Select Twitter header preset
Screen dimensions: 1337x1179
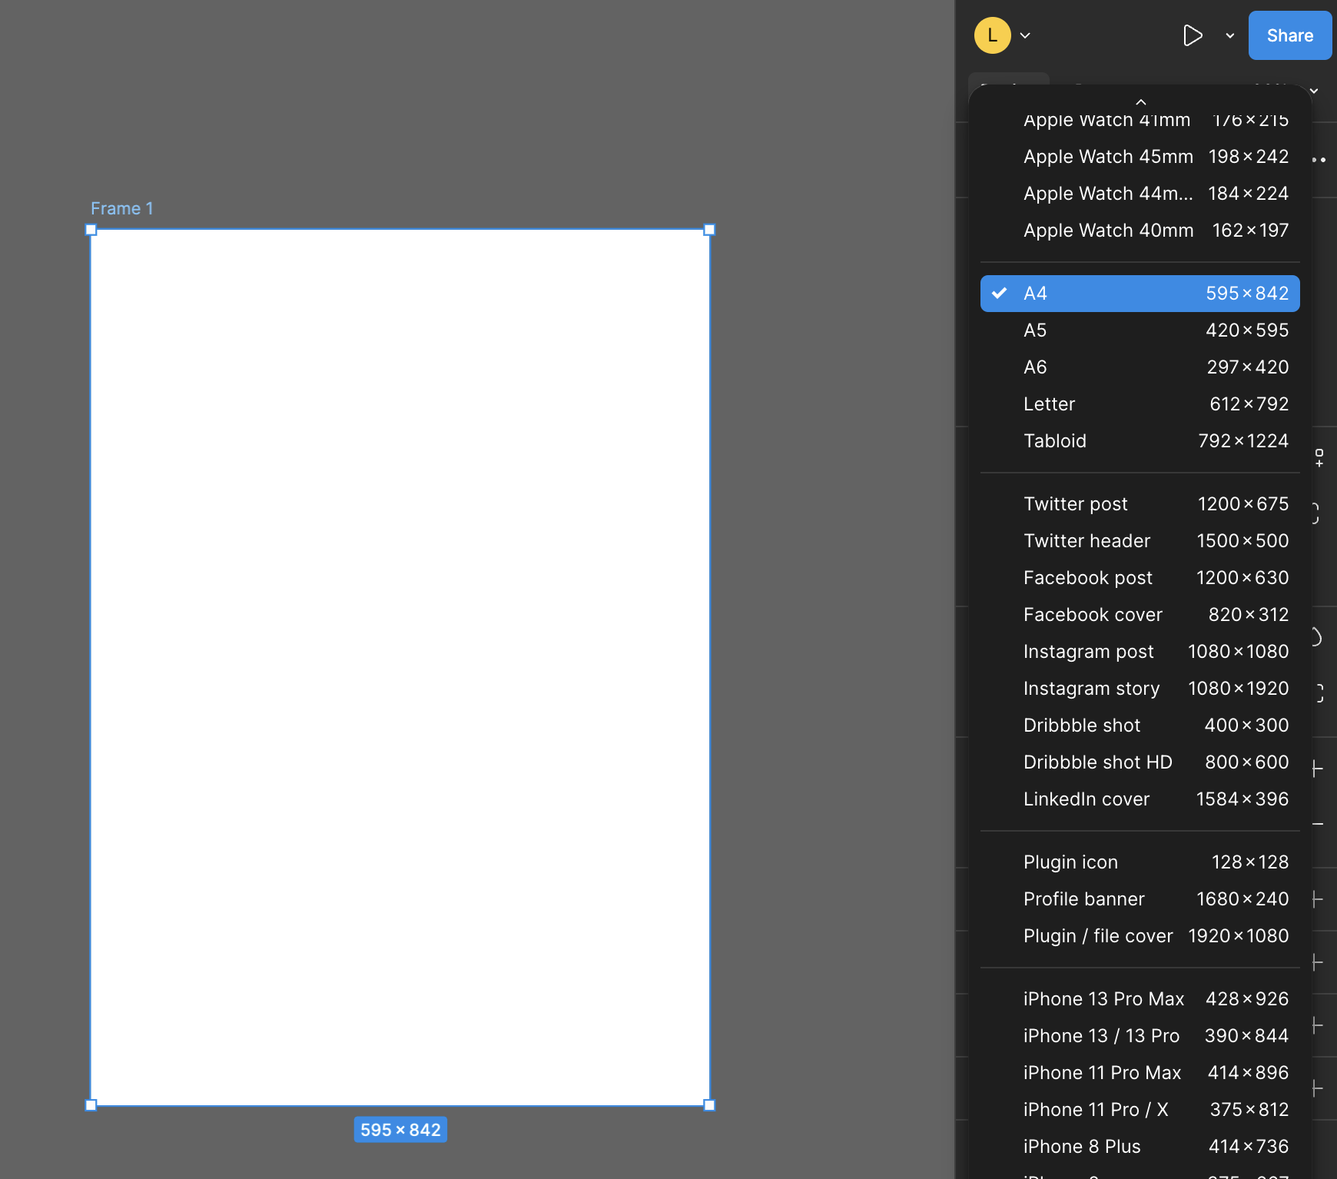(1140, 541)
